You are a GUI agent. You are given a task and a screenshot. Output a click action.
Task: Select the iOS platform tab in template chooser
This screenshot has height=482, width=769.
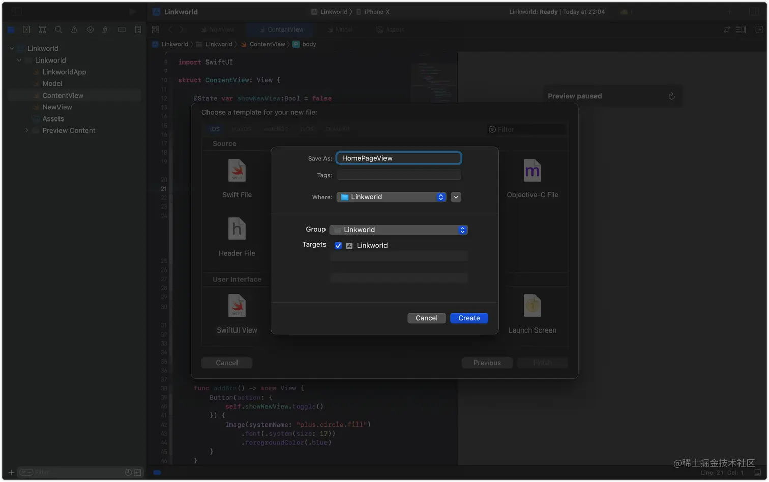point(215,129)
